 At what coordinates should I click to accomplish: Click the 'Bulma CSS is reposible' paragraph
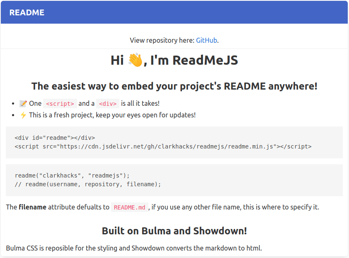[134, 248]
